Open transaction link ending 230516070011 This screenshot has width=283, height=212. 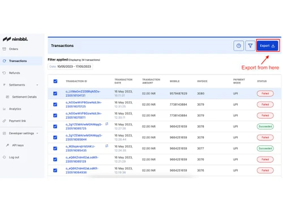coord(84,115)
